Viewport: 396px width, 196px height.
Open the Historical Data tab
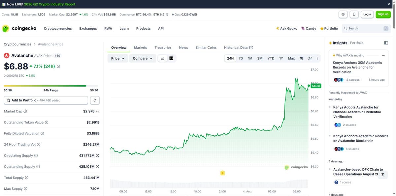tap(238, 47)
